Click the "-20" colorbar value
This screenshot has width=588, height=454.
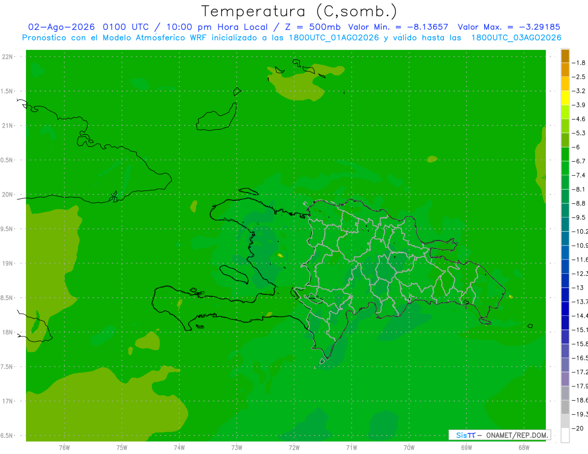pos(578,429)
